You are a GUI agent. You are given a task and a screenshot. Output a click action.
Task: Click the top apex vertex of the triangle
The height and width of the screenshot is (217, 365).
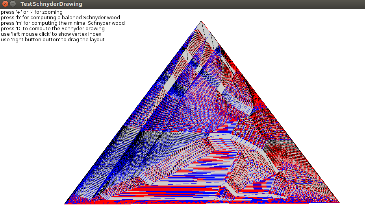click(201, 21)
